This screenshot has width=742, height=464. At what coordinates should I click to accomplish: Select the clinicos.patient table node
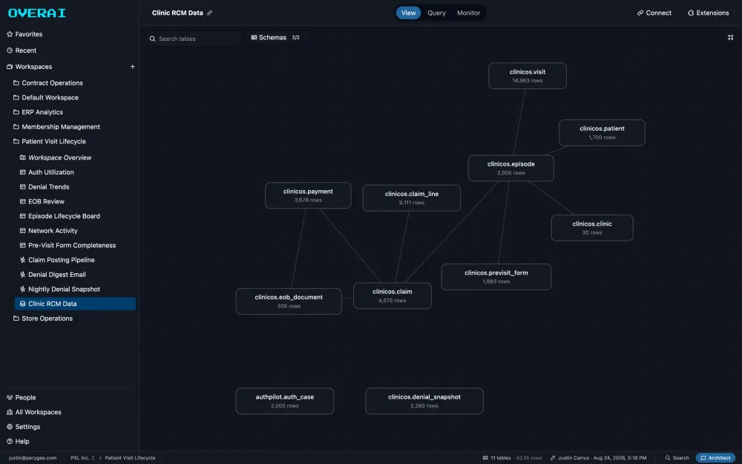coord(602,133)
